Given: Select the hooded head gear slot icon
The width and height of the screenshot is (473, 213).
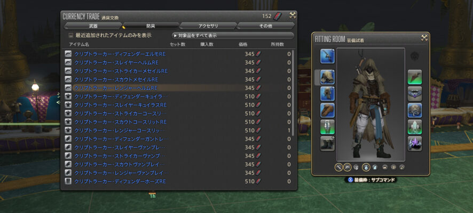Looking at the screenshot, I should [328, 77].
